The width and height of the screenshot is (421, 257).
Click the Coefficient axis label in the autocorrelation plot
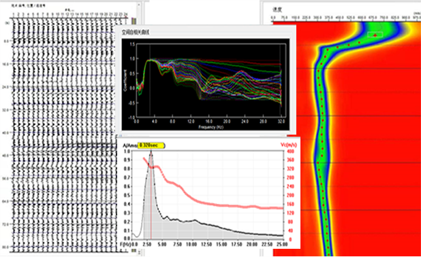125,80
